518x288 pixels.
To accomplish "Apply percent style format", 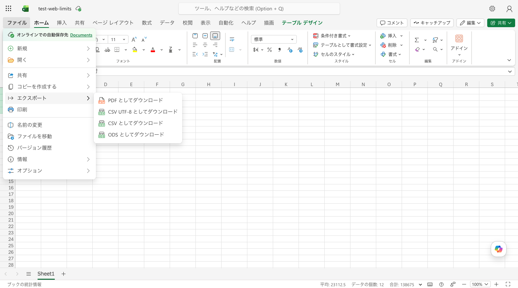I will (269, 50).
